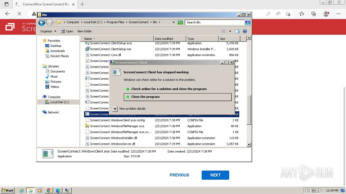Click the Explorer Back arrow button
346x194 pixels.
coord(42,22)
